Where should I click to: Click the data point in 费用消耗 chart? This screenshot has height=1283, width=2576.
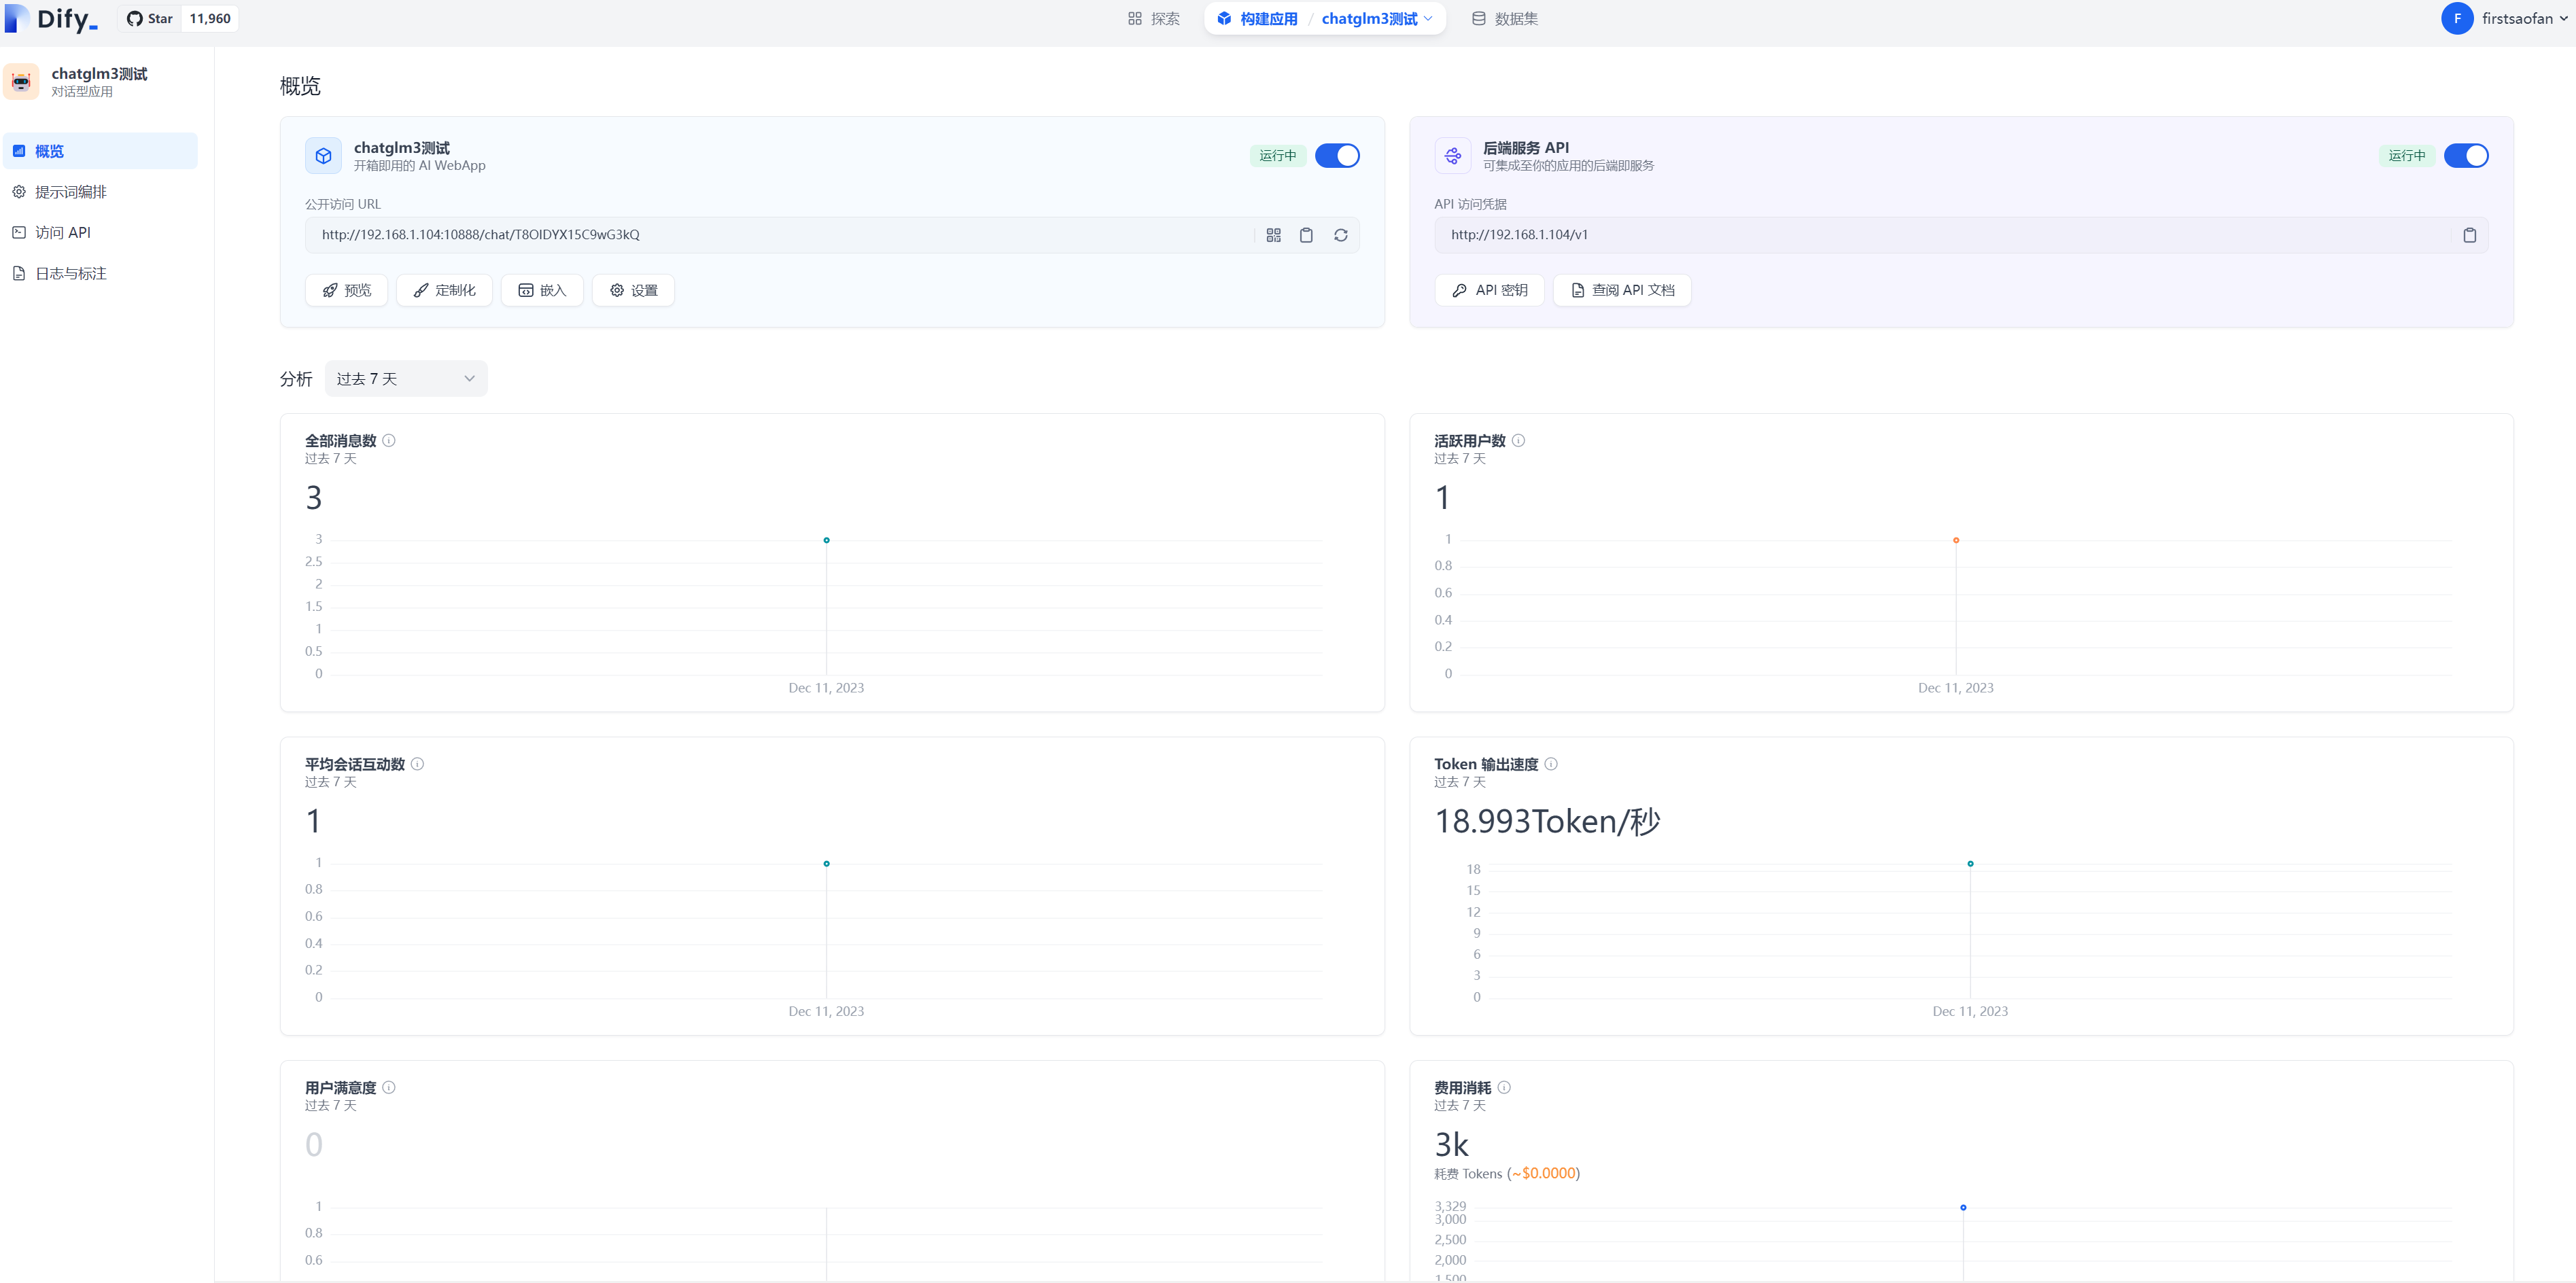point(1963,1208)
